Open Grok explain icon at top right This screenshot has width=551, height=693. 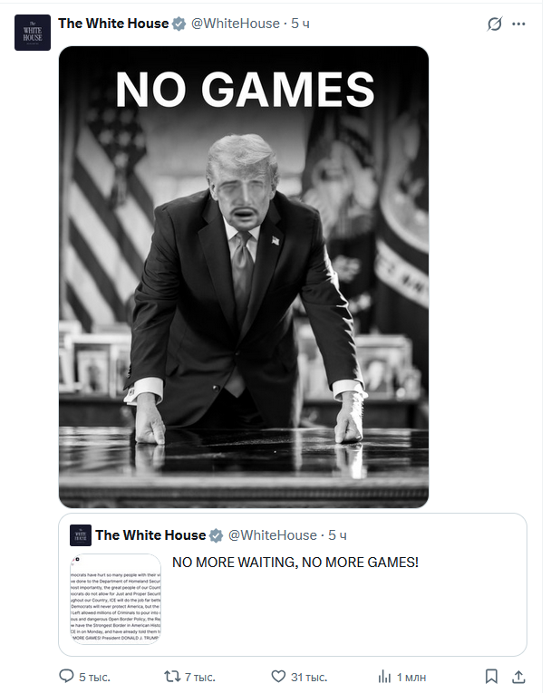point(495,24)
